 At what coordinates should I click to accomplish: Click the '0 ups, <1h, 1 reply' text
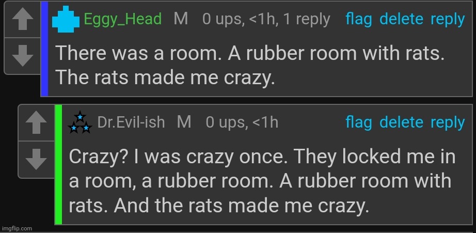tap(266, 20)
